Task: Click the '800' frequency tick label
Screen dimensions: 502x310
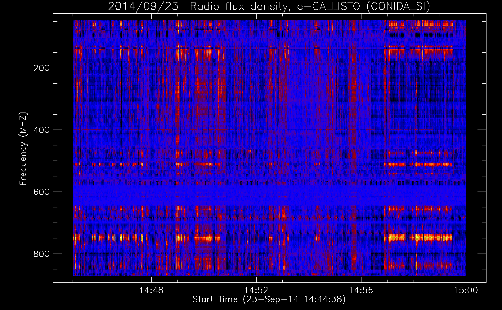Action: (42, 254)
